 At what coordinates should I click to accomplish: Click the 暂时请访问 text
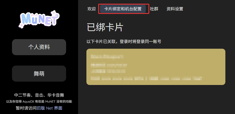(x=26, y=108)
